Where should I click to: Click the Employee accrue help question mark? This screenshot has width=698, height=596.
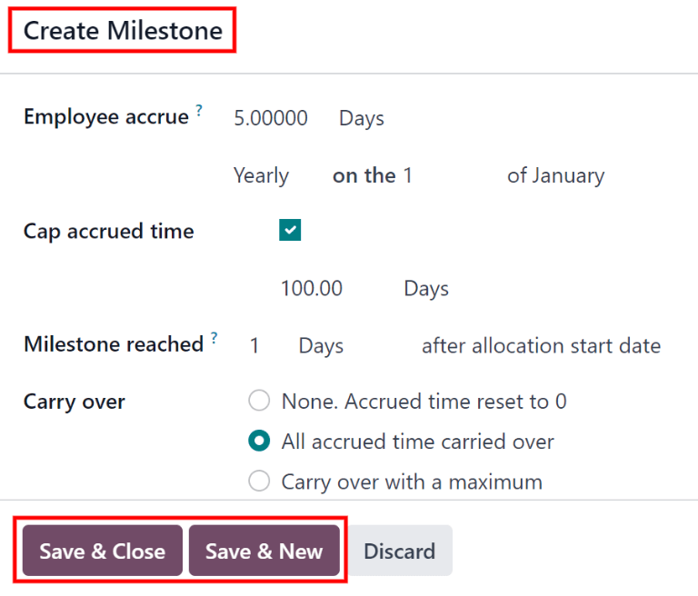pyautogui.click(x=199, y=110)
